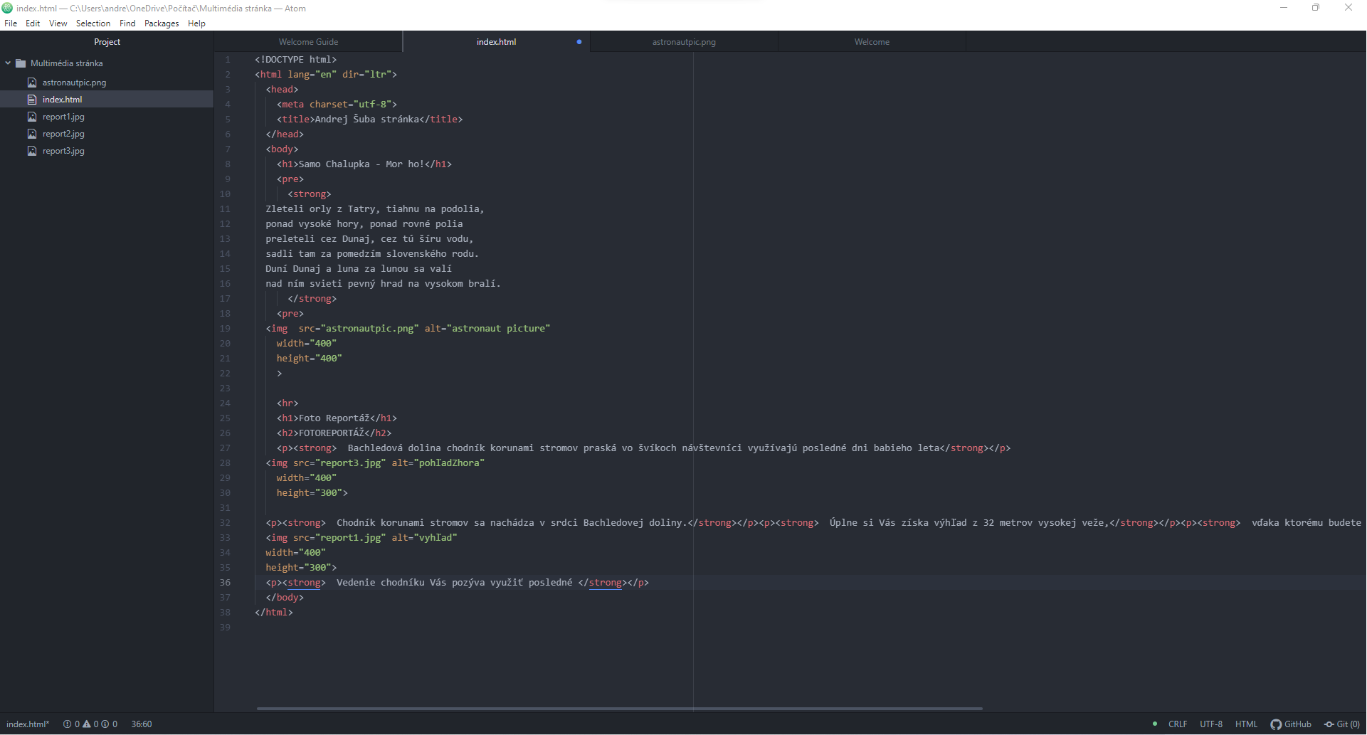Click line number 36 in the gutter
This screenshot has width=1367, height=735.
225,583
